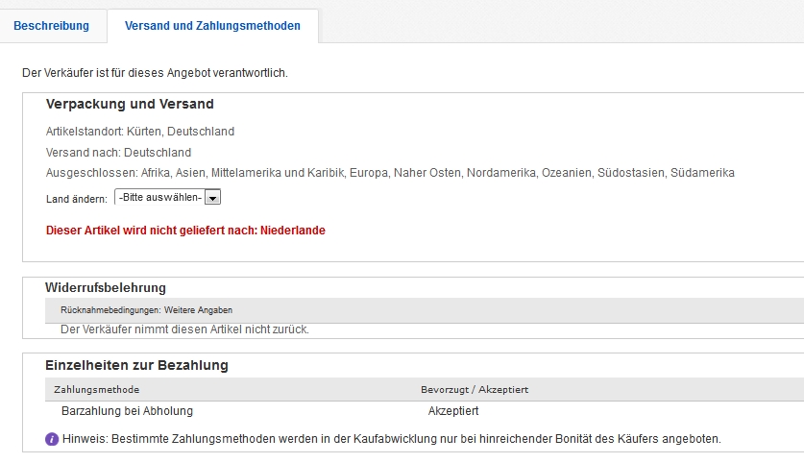Click the Zahlungsmethode column header
Screen dimensions: 804x463
pyautogui.click(x=96, y=390)
